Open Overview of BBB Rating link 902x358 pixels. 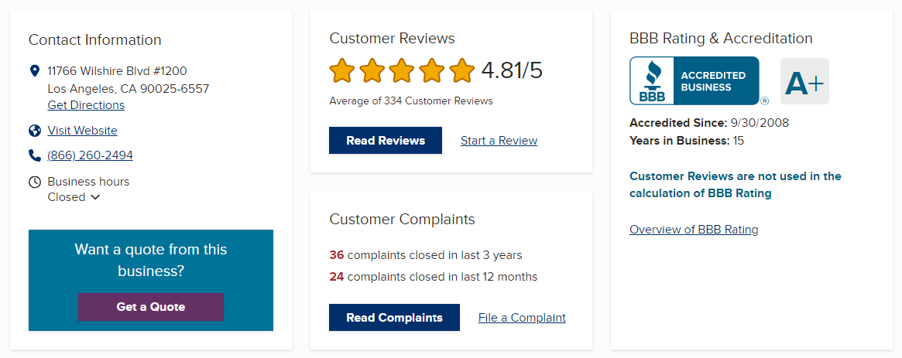694,230
